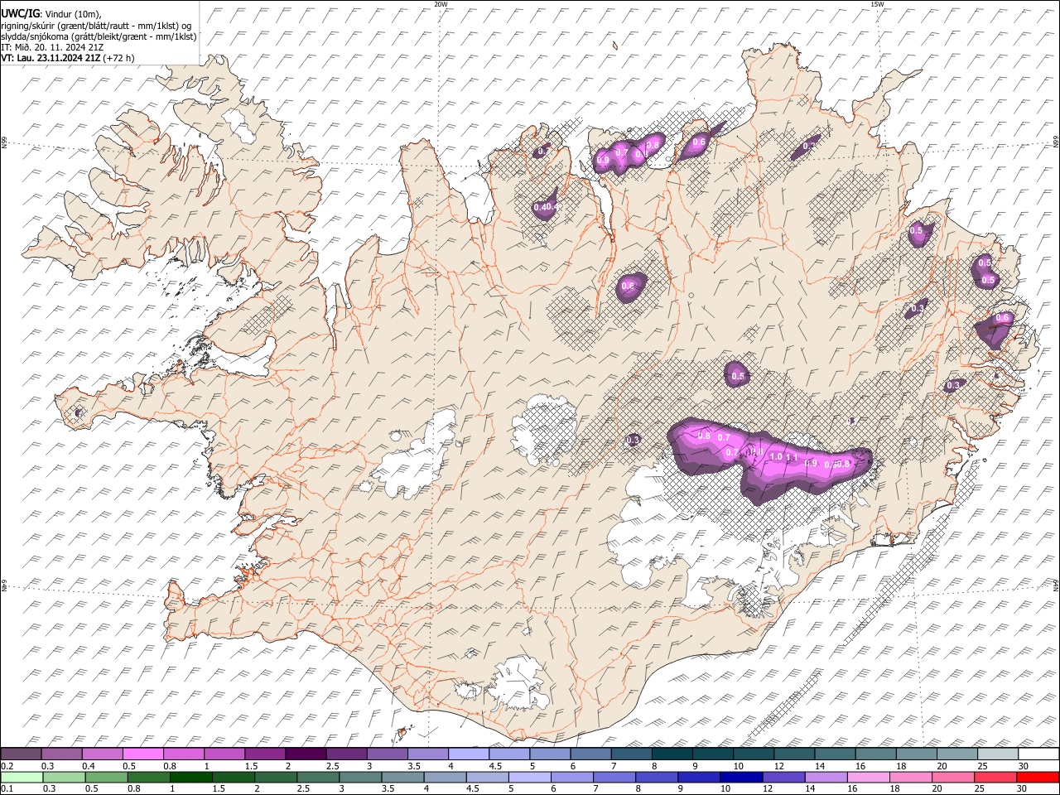
Task: Click the bright pink 0.5–0.8 snow legend swatch
Action: [x=142, y=754]
